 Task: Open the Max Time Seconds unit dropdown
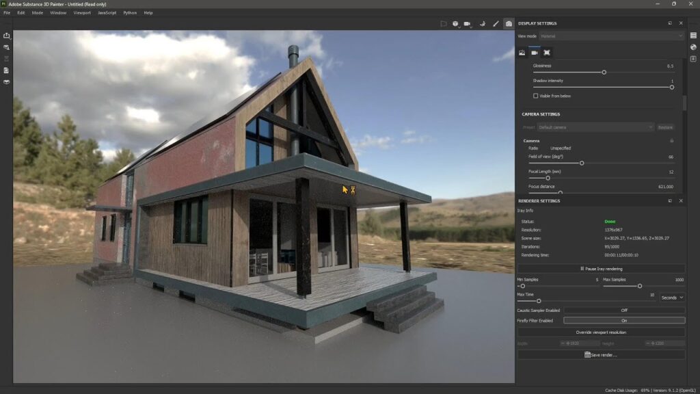[x=672, y=298]
